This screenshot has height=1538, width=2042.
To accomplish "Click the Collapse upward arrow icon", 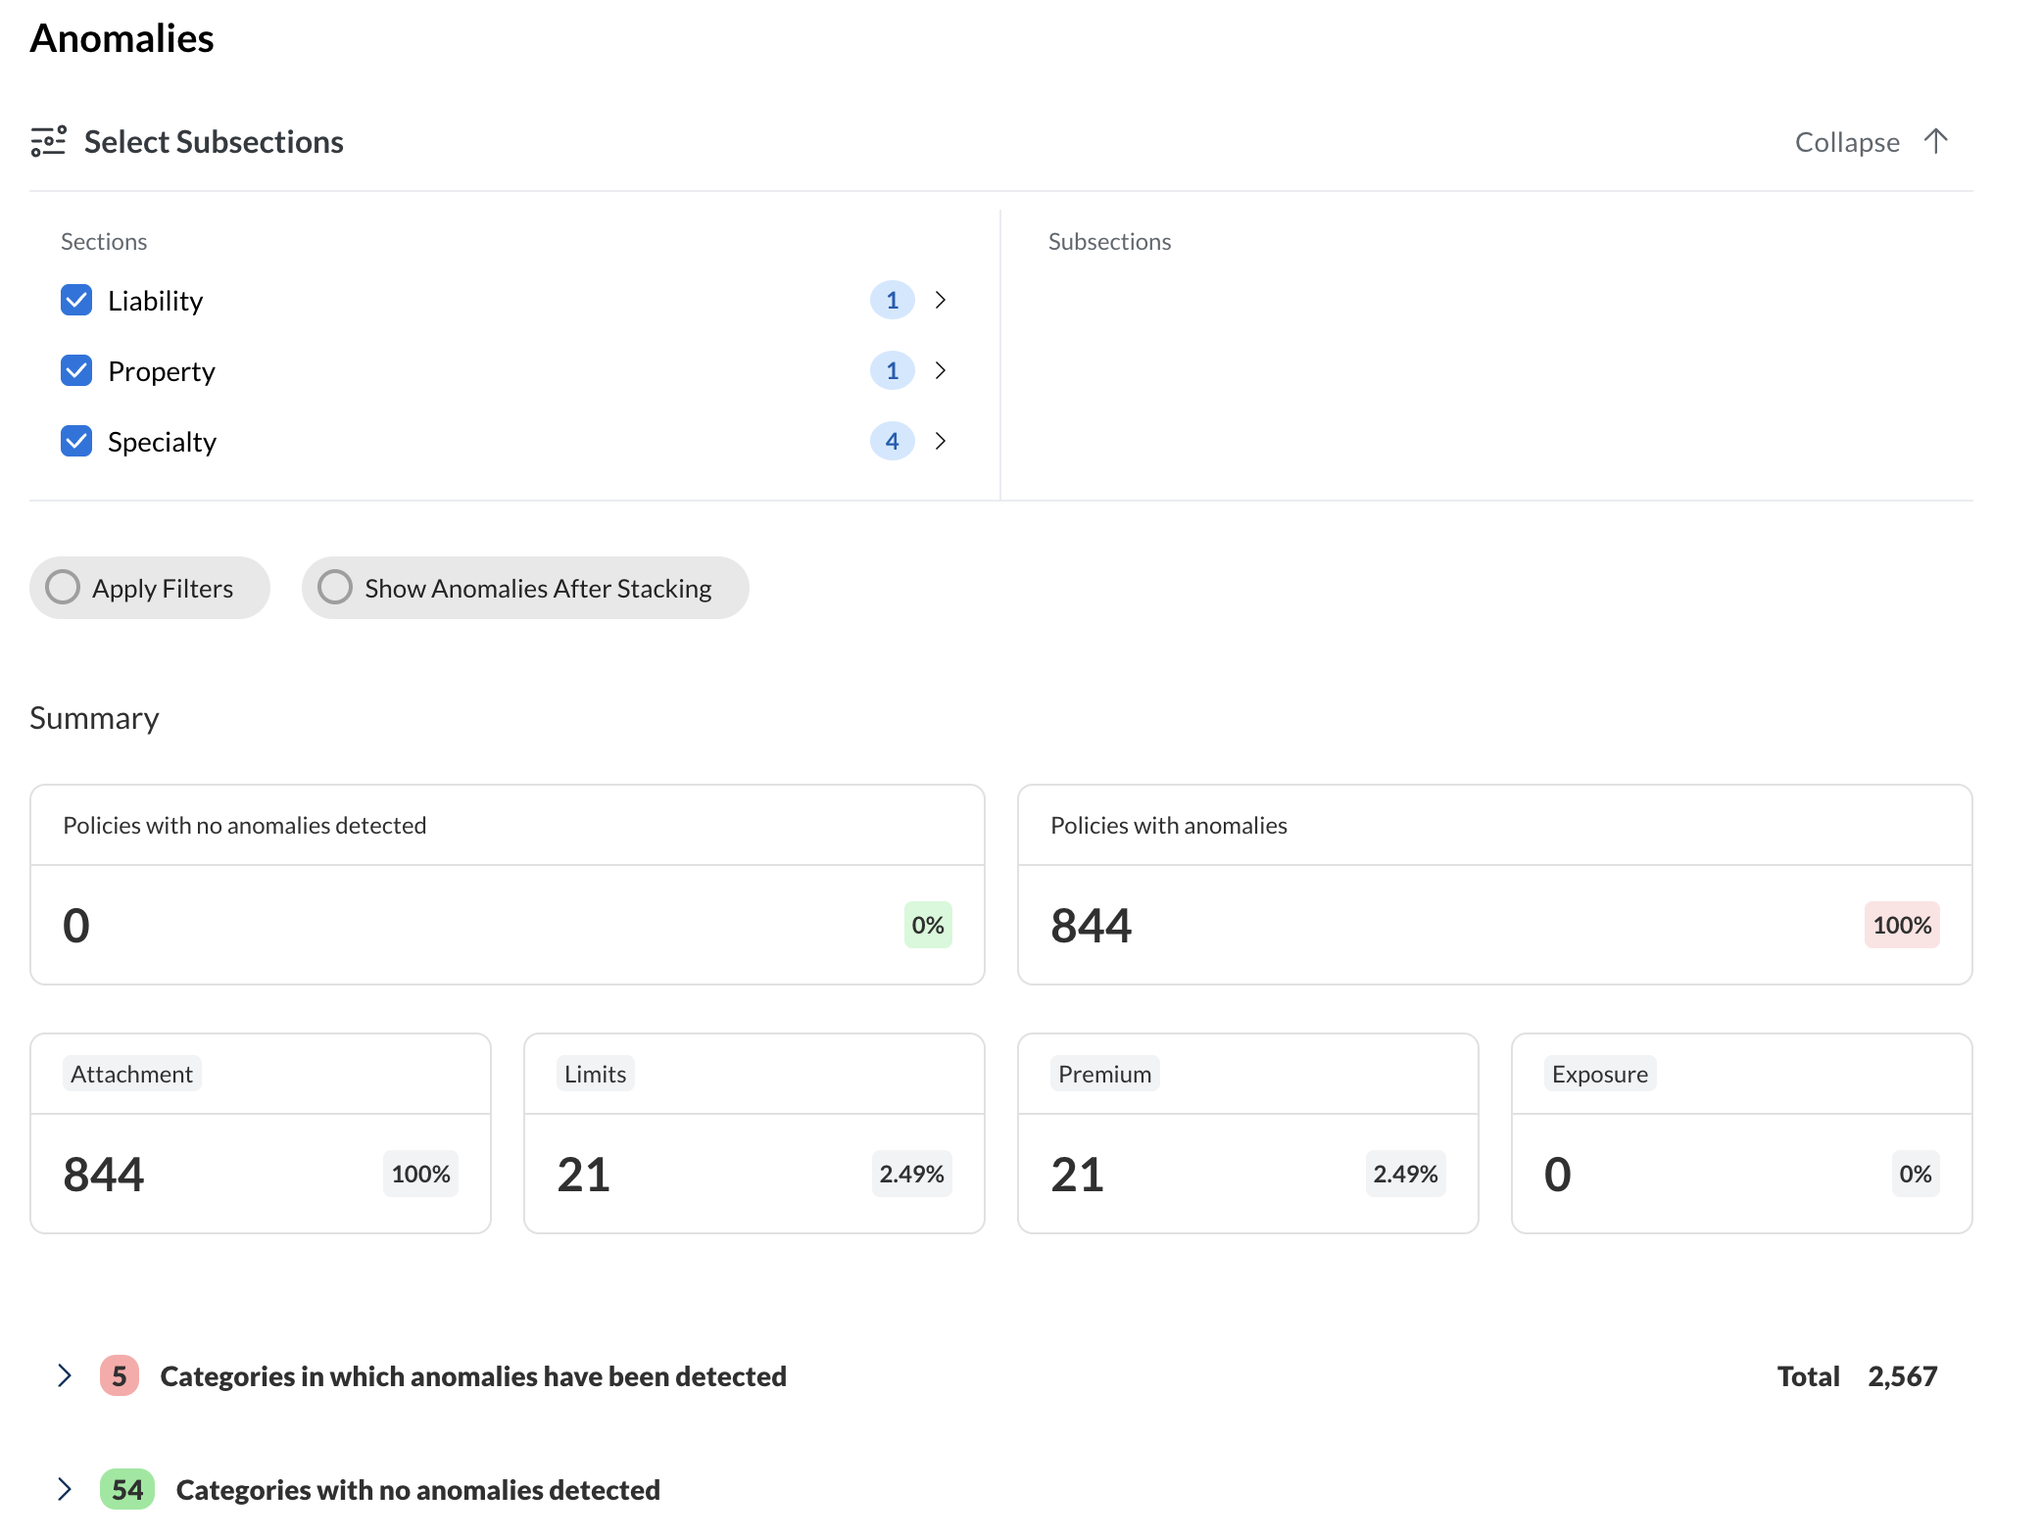I will [1935, 141].
